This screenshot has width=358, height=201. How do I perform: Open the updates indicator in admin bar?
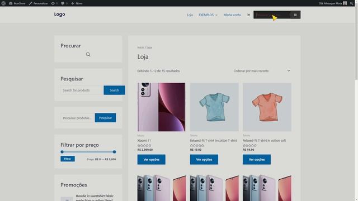click(x=54, y=3)
